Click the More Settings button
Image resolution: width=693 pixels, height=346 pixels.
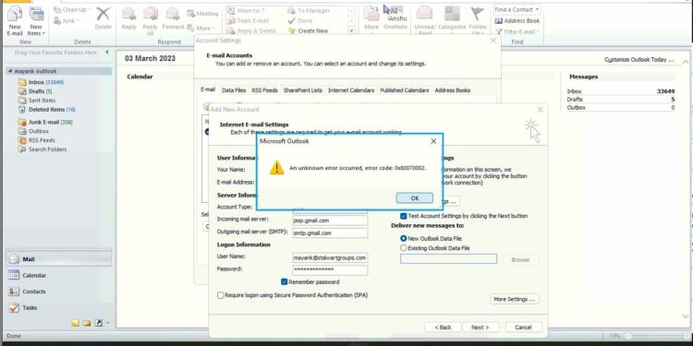coord(515,299)
